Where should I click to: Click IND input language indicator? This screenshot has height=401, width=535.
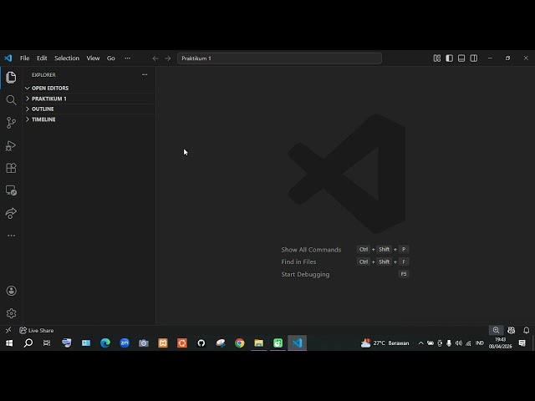click(x=479, y=343)
